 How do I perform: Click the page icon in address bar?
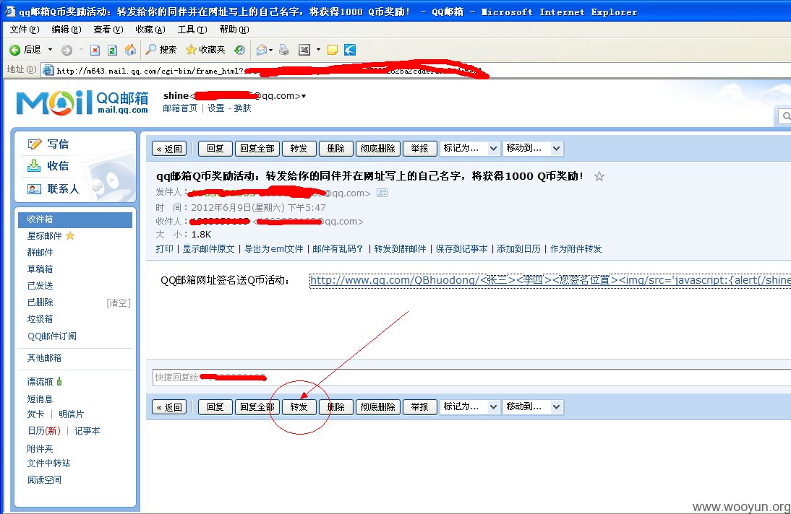48,70
